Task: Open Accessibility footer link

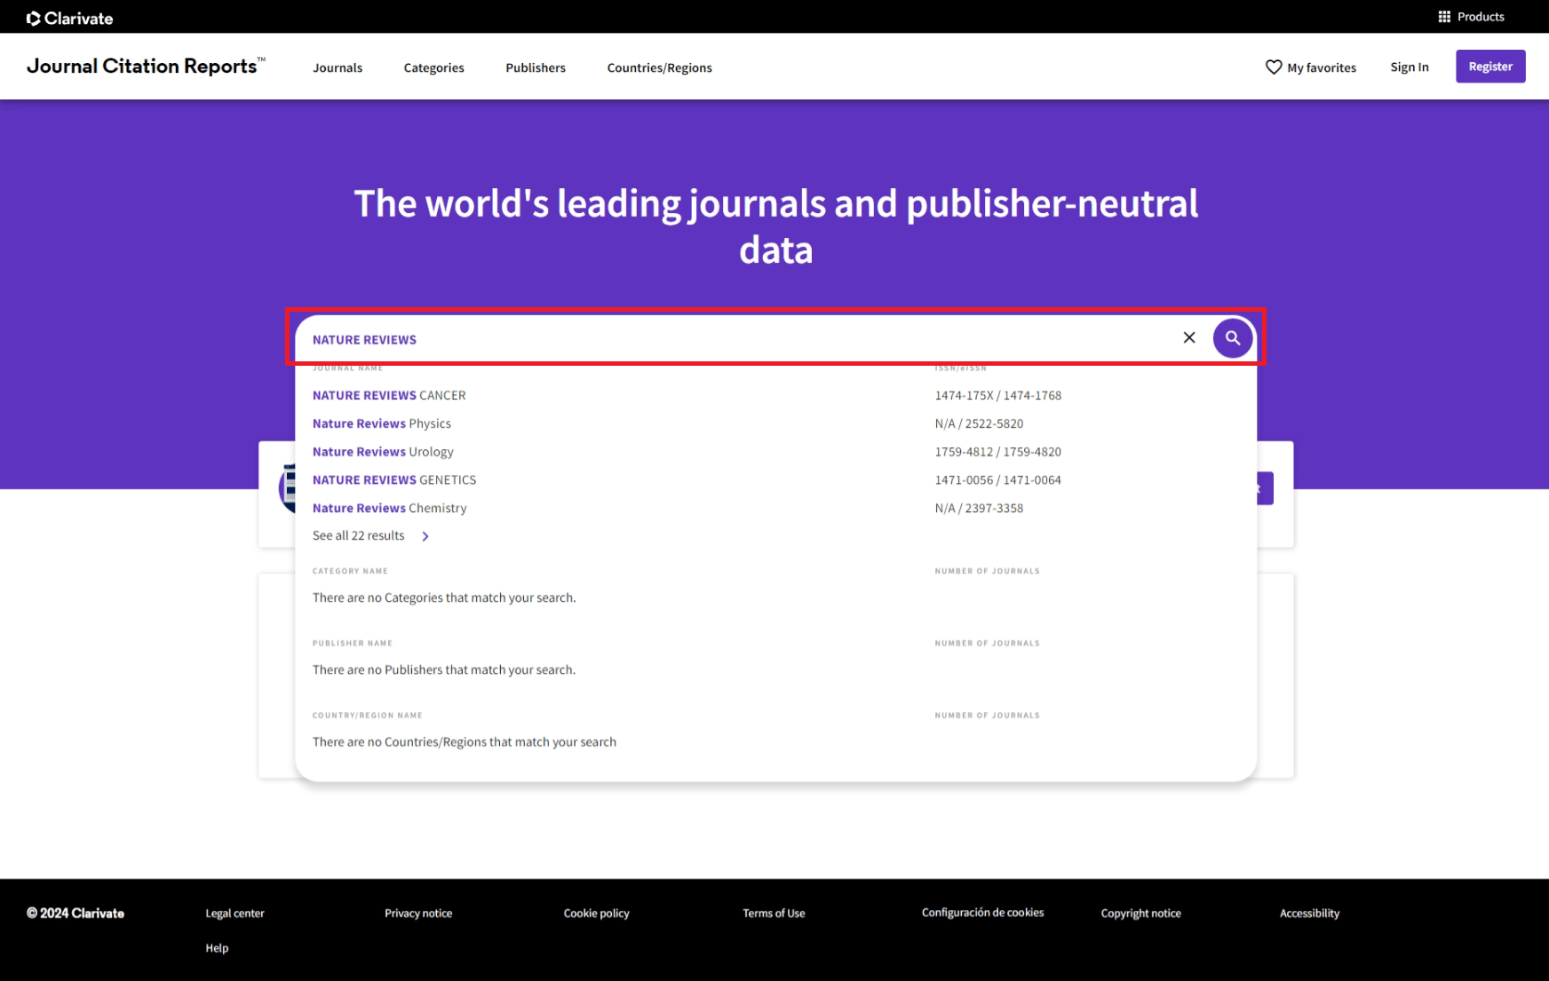Action: point(1310,914)
